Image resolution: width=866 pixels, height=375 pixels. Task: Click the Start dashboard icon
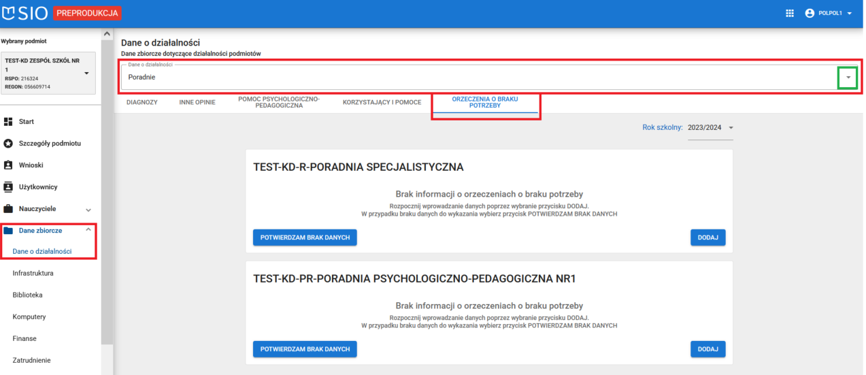tap(8, 122)
